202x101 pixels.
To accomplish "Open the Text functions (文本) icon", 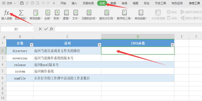I will pyautogui.click(x=76, y=13).
